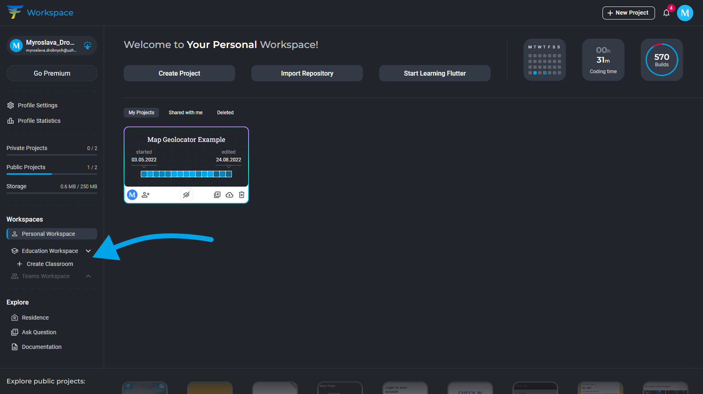
Task: Open the notifications bell
Action: (x=666, y=13)
